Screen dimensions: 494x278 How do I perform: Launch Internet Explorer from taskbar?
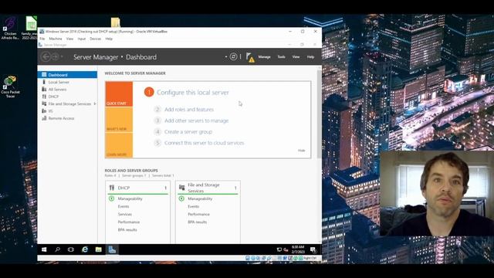[x=85, y=249]
